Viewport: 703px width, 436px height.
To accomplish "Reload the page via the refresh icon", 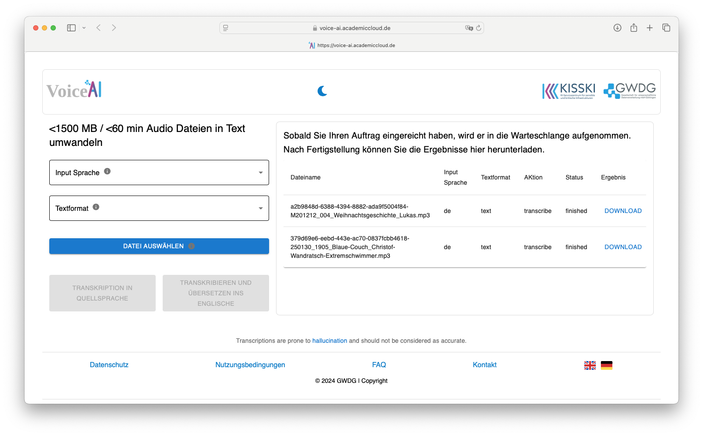I will (x=479, y=27).
